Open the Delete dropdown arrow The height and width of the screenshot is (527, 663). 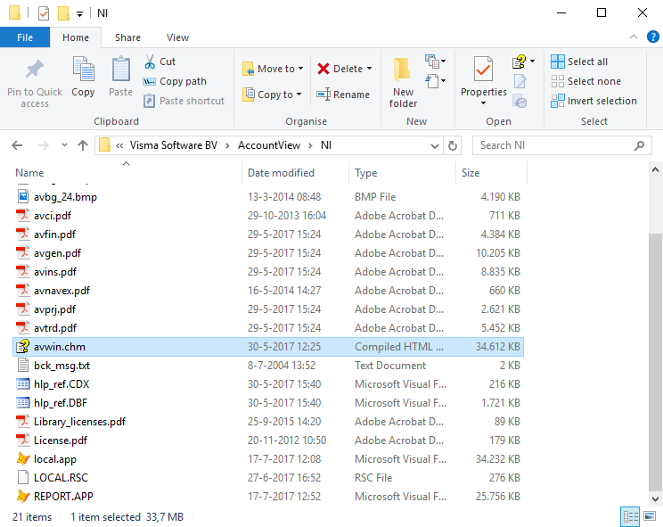pyautogui.click(x=369, y=69)
